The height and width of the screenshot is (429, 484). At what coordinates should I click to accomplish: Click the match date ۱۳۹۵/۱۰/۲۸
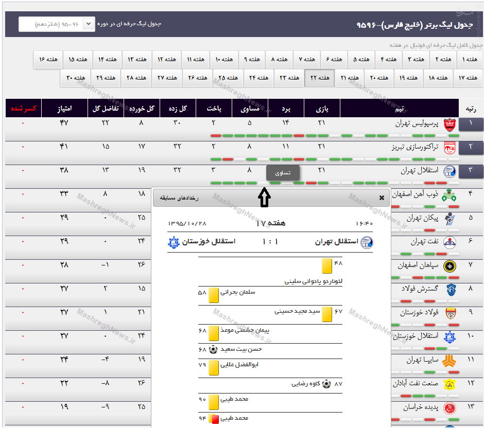(187, 223)
